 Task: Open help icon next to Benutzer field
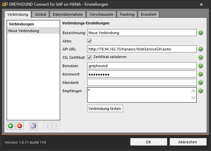[200, 65]
